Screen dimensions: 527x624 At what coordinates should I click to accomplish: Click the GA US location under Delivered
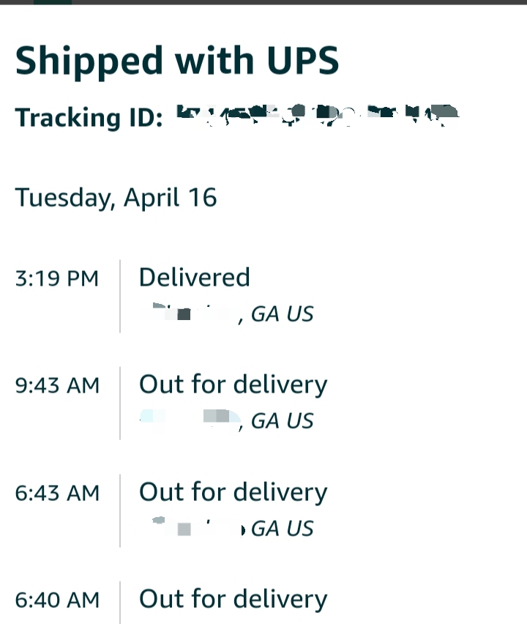282,314
